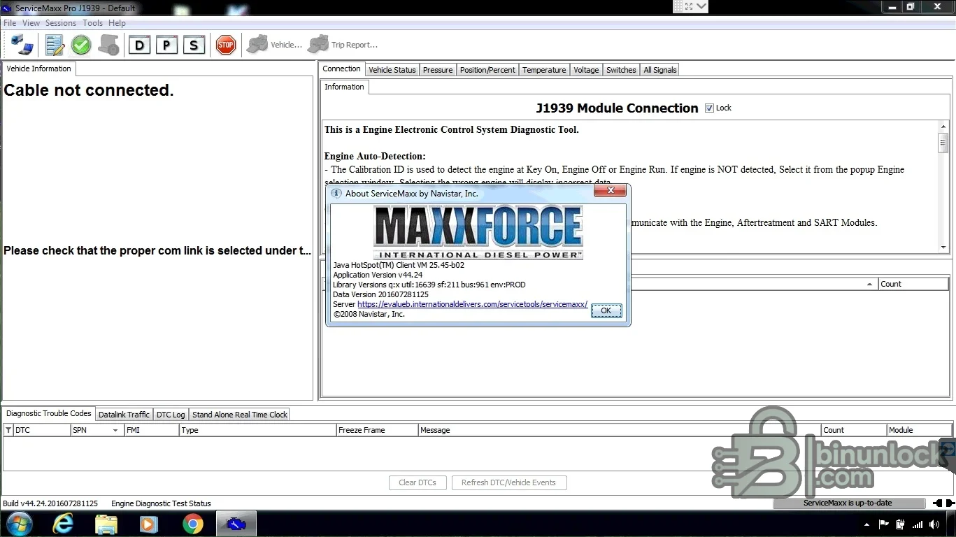Close the About ServiceMaxx dialog
This screenshot has width=956, height=537.
(611, 190)
